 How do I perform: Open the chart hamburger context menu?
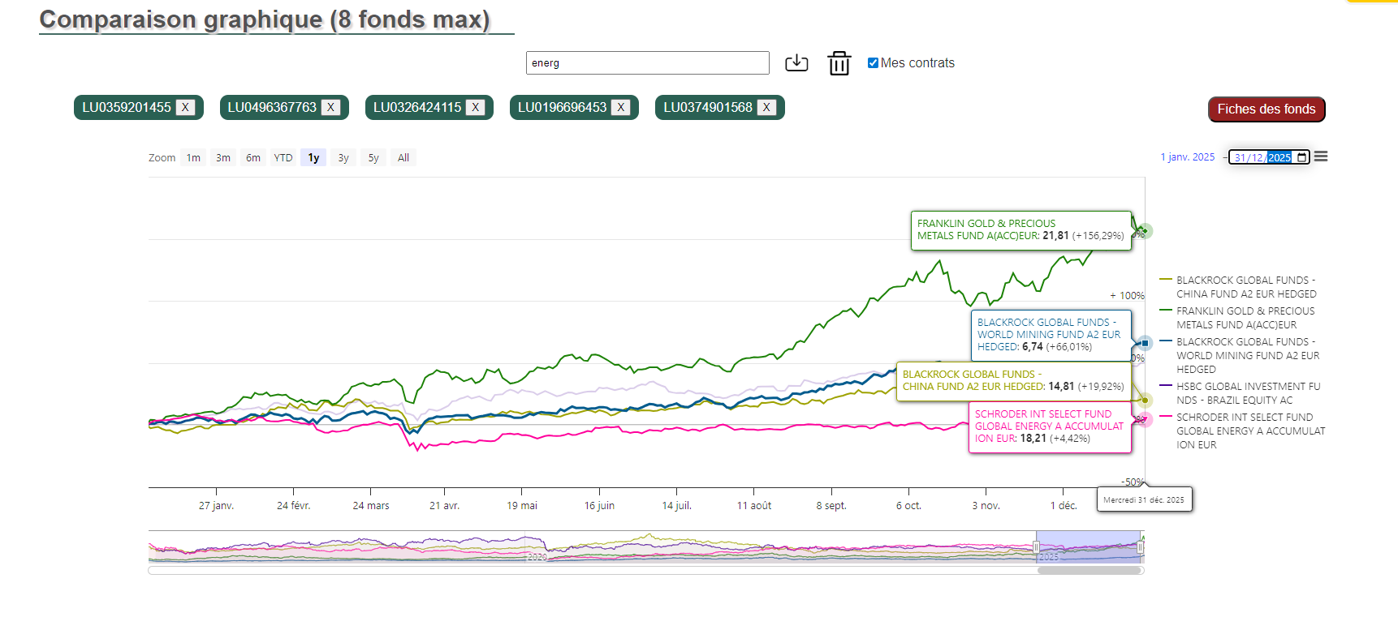tap(1321, 157)
